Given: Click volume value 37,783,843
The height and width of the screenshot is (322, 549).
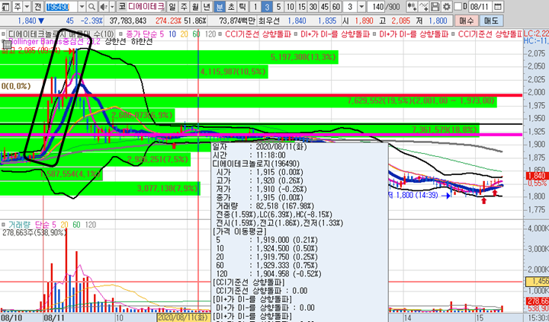Looking at the screenshot, I should [x=128, y=21].
